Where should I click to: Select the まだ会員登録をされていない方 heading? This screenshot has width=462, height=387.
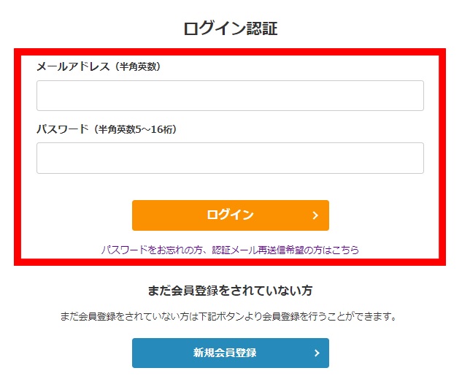point(231,291)
